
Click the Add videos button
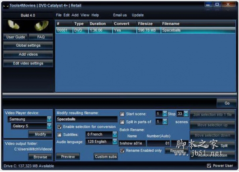coord(28,54)
